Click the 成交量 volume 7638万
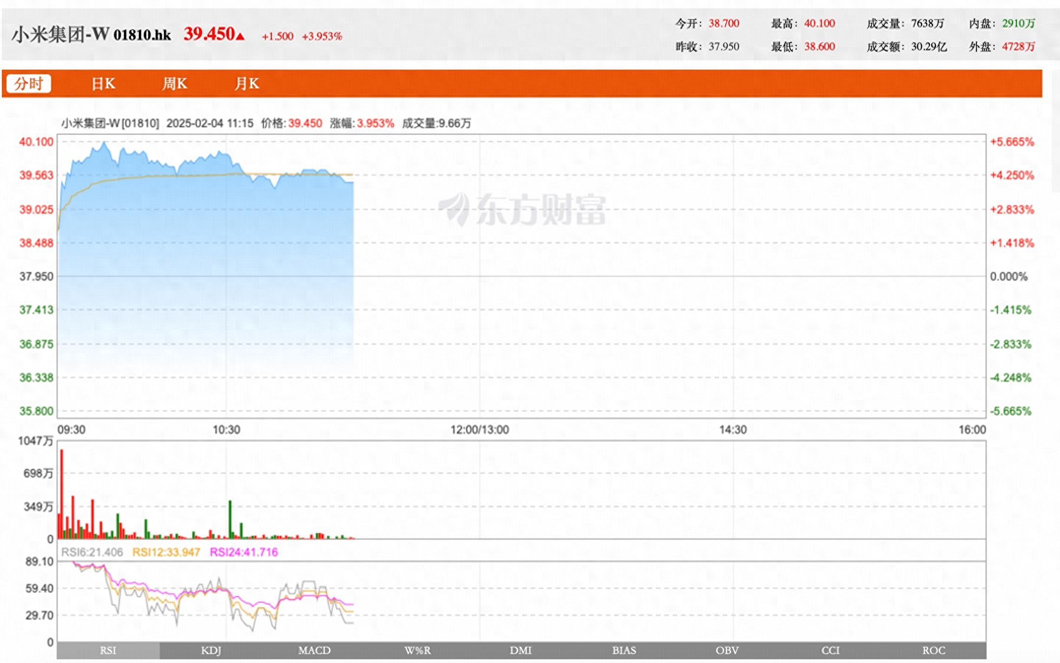The height and width of the screenshot is (663, 1060). (928, 23)
